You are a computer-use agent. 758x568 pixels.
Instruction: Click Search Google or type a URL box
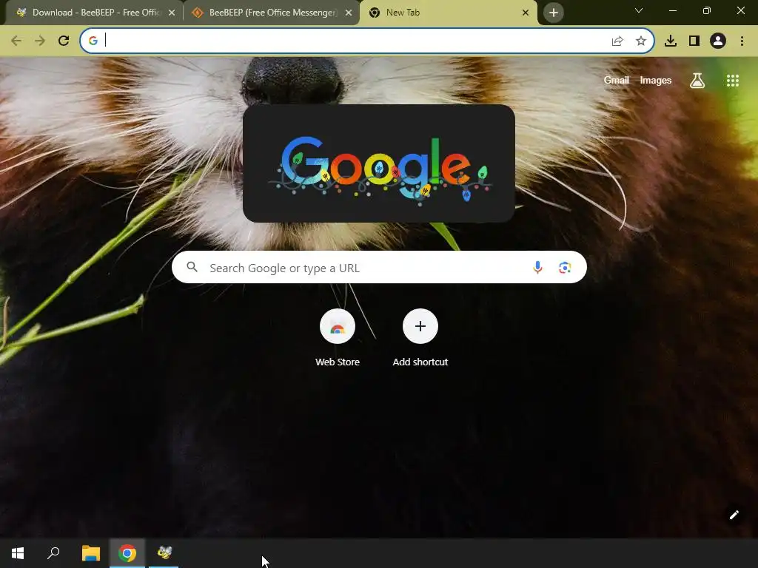[x=379, y=267]
